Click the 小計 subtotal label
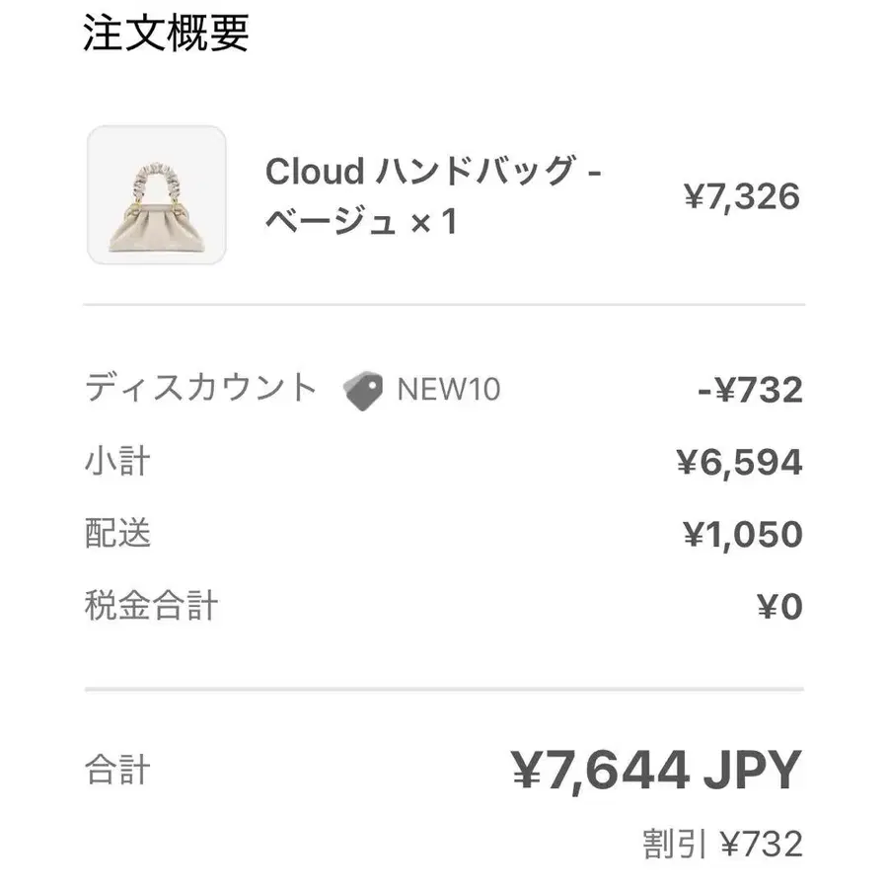Viewport: 888px width, 888px height. click(x=117, y=462)
